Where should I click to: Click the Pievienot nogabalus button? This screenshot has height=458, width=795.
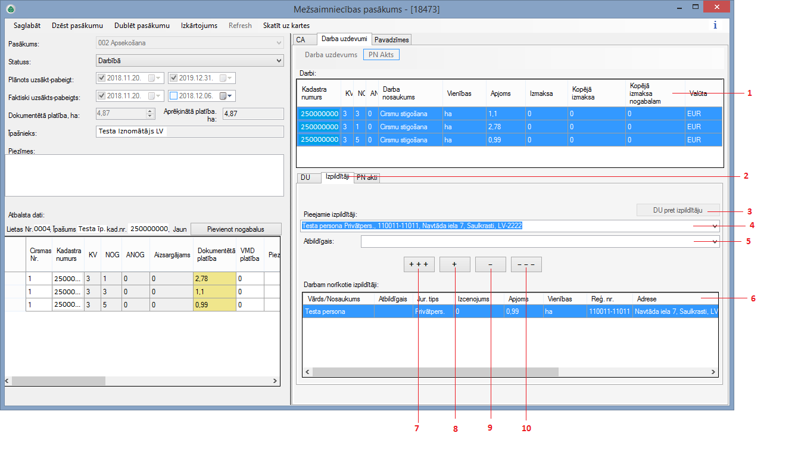tap(236, 229)
